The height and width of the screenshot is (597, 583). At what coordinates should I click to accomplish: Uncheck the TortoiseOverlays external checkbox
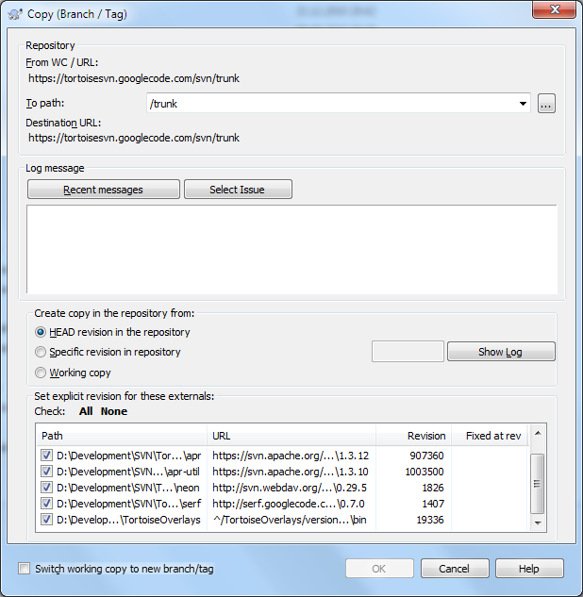click(x=47, y=520)
